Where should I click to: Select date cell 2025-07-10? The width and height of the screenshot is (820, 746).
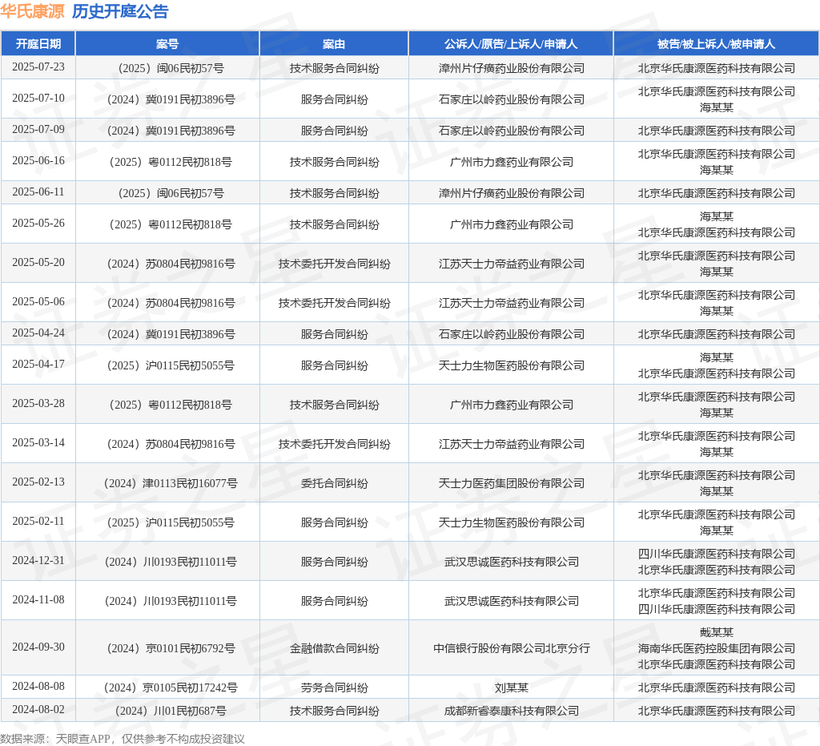pyautogui.click(x=38, y=99)
